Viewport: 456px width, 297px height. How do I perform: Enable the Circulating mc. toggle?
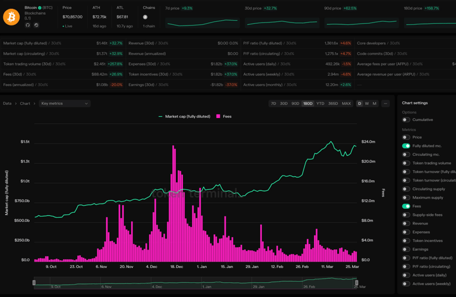(x=406, y=155)
